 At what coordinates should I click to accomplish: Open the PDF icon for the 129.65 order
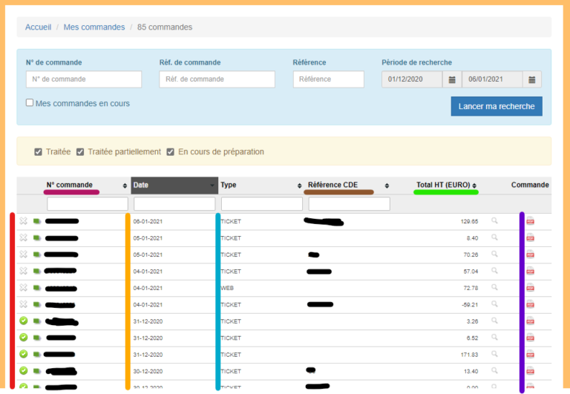(530, 221)
